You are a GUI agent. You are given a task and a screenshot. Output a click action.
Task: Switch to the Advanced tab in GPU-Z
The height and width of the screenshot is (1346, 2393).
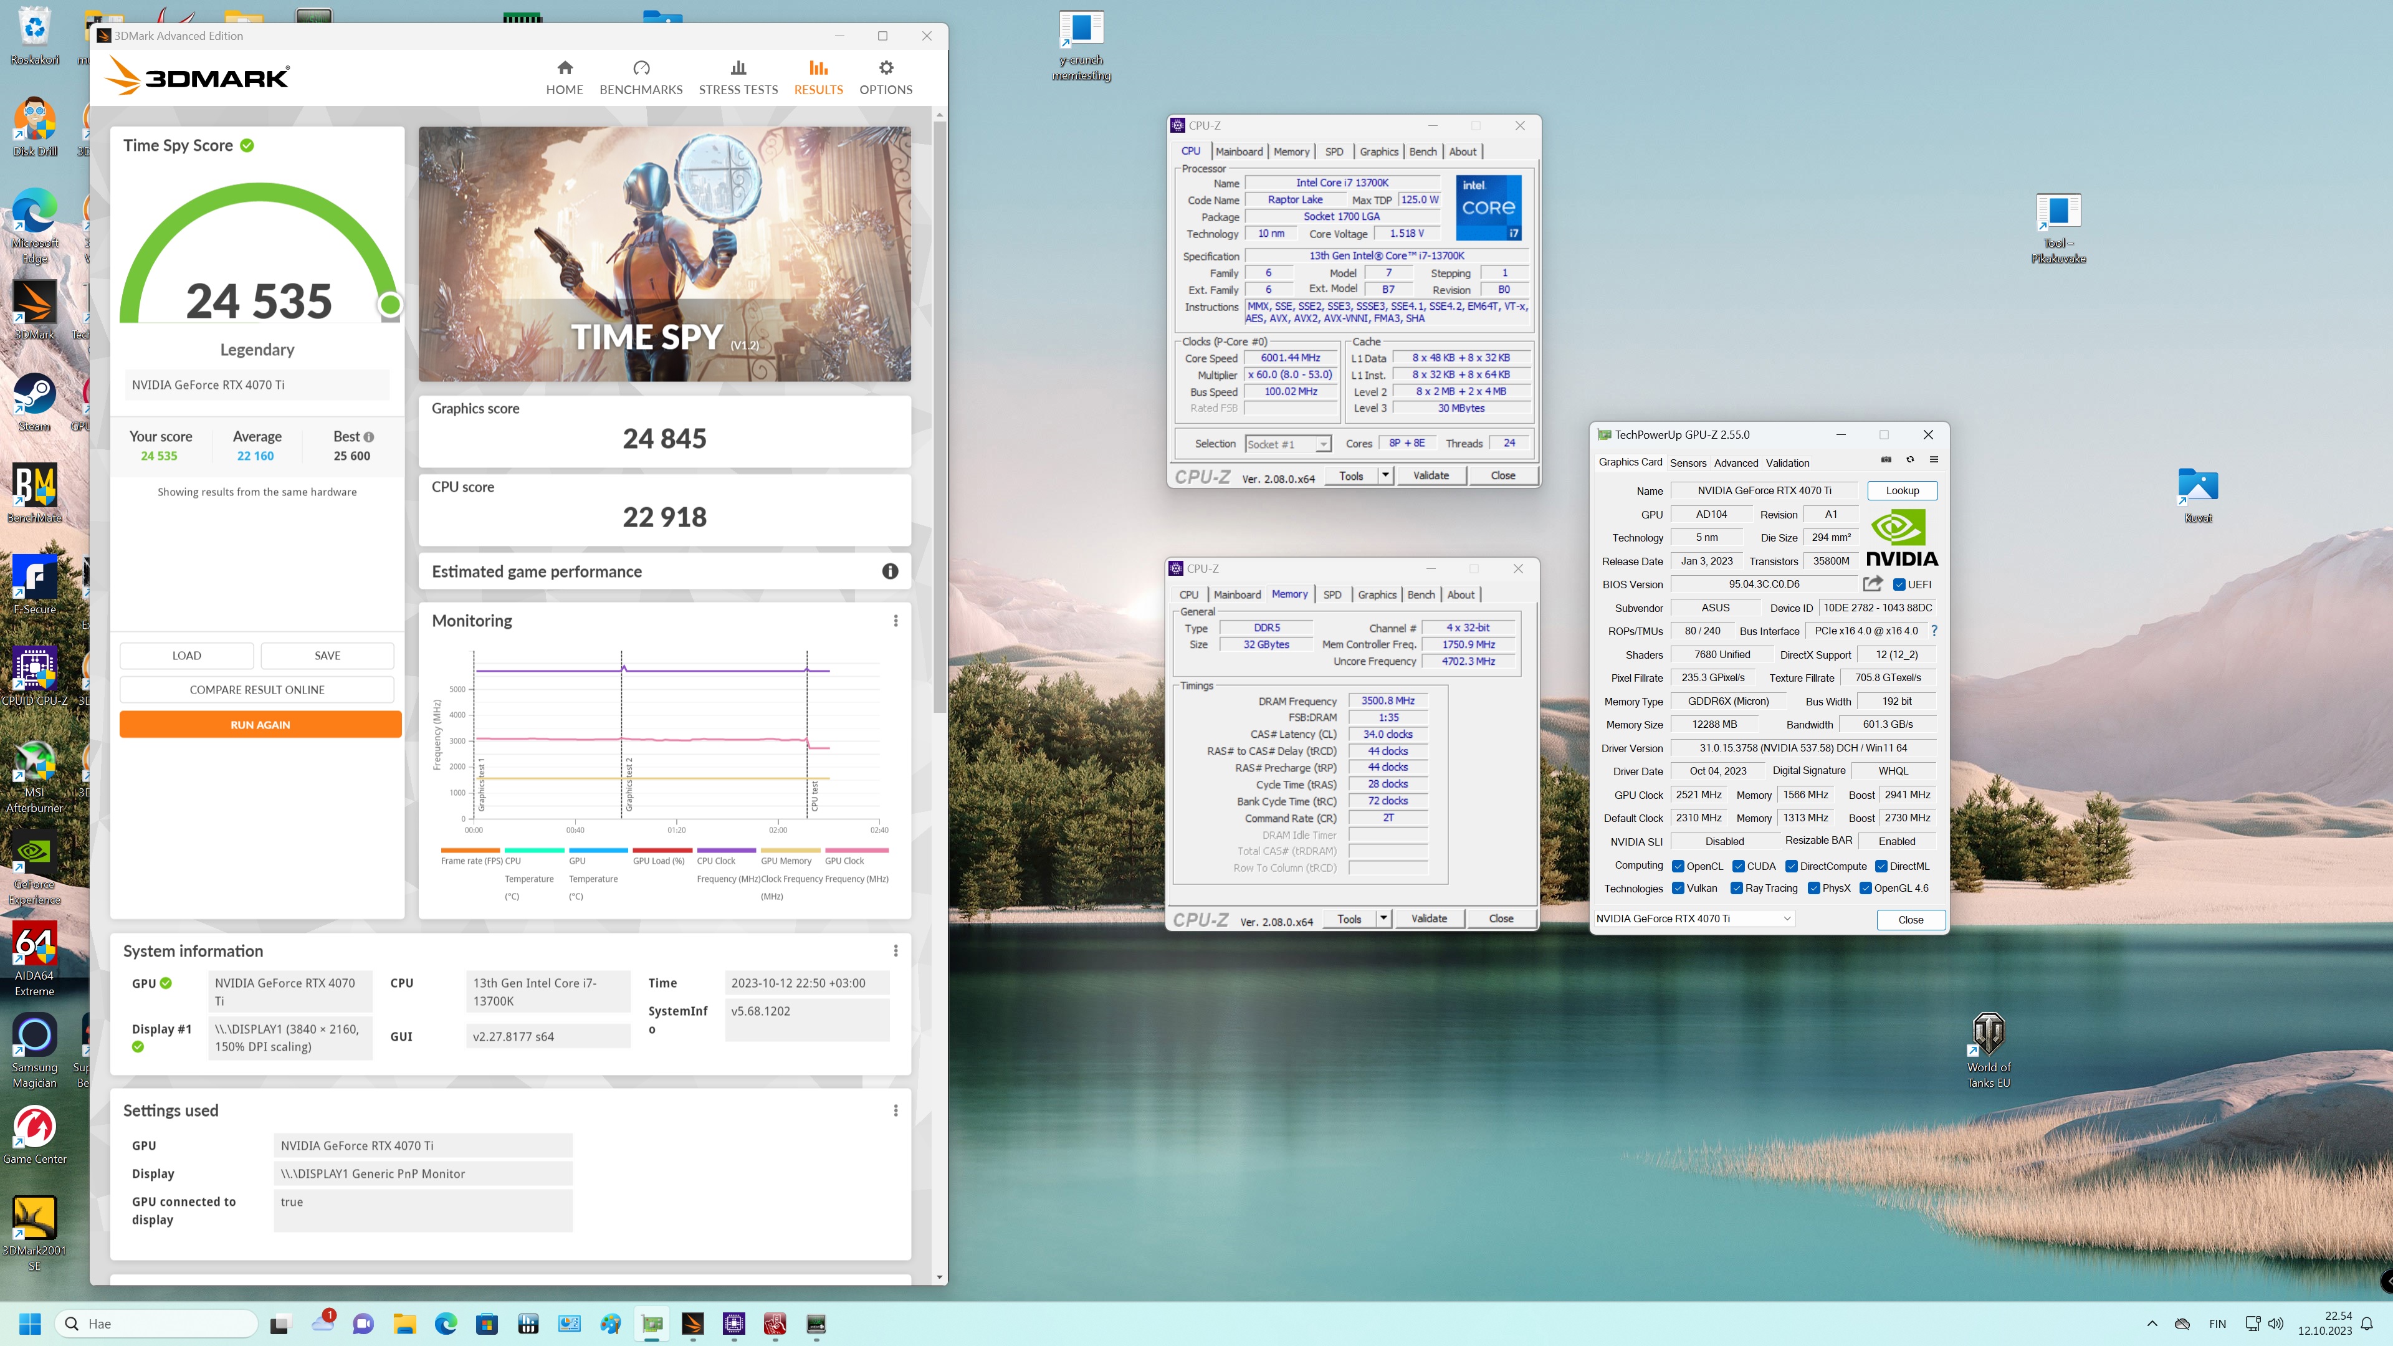[1736, 462]
